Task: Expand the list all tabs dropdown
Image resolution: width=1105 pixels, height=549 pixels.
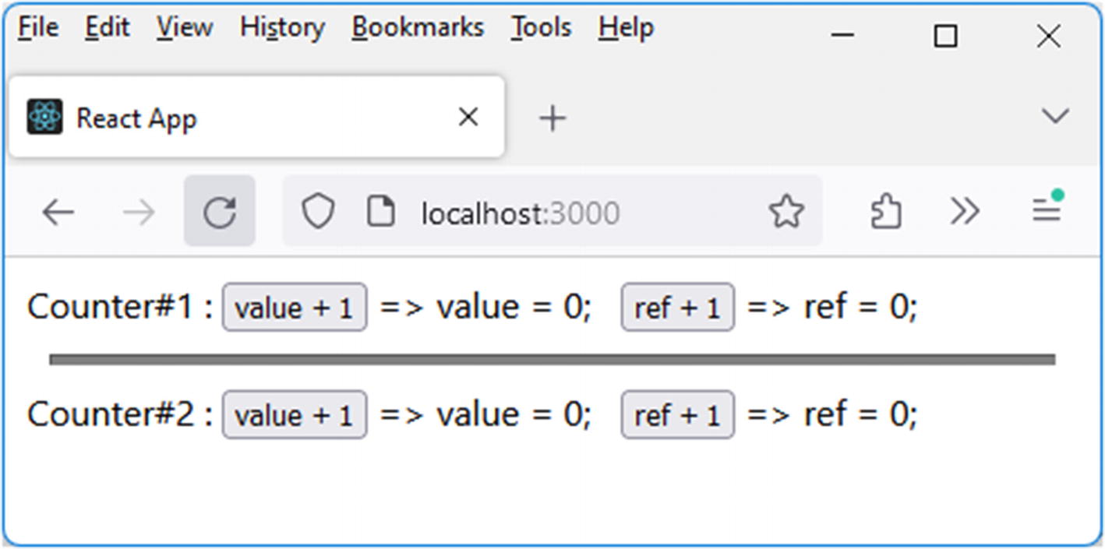Action: [x=1054, y=117]
